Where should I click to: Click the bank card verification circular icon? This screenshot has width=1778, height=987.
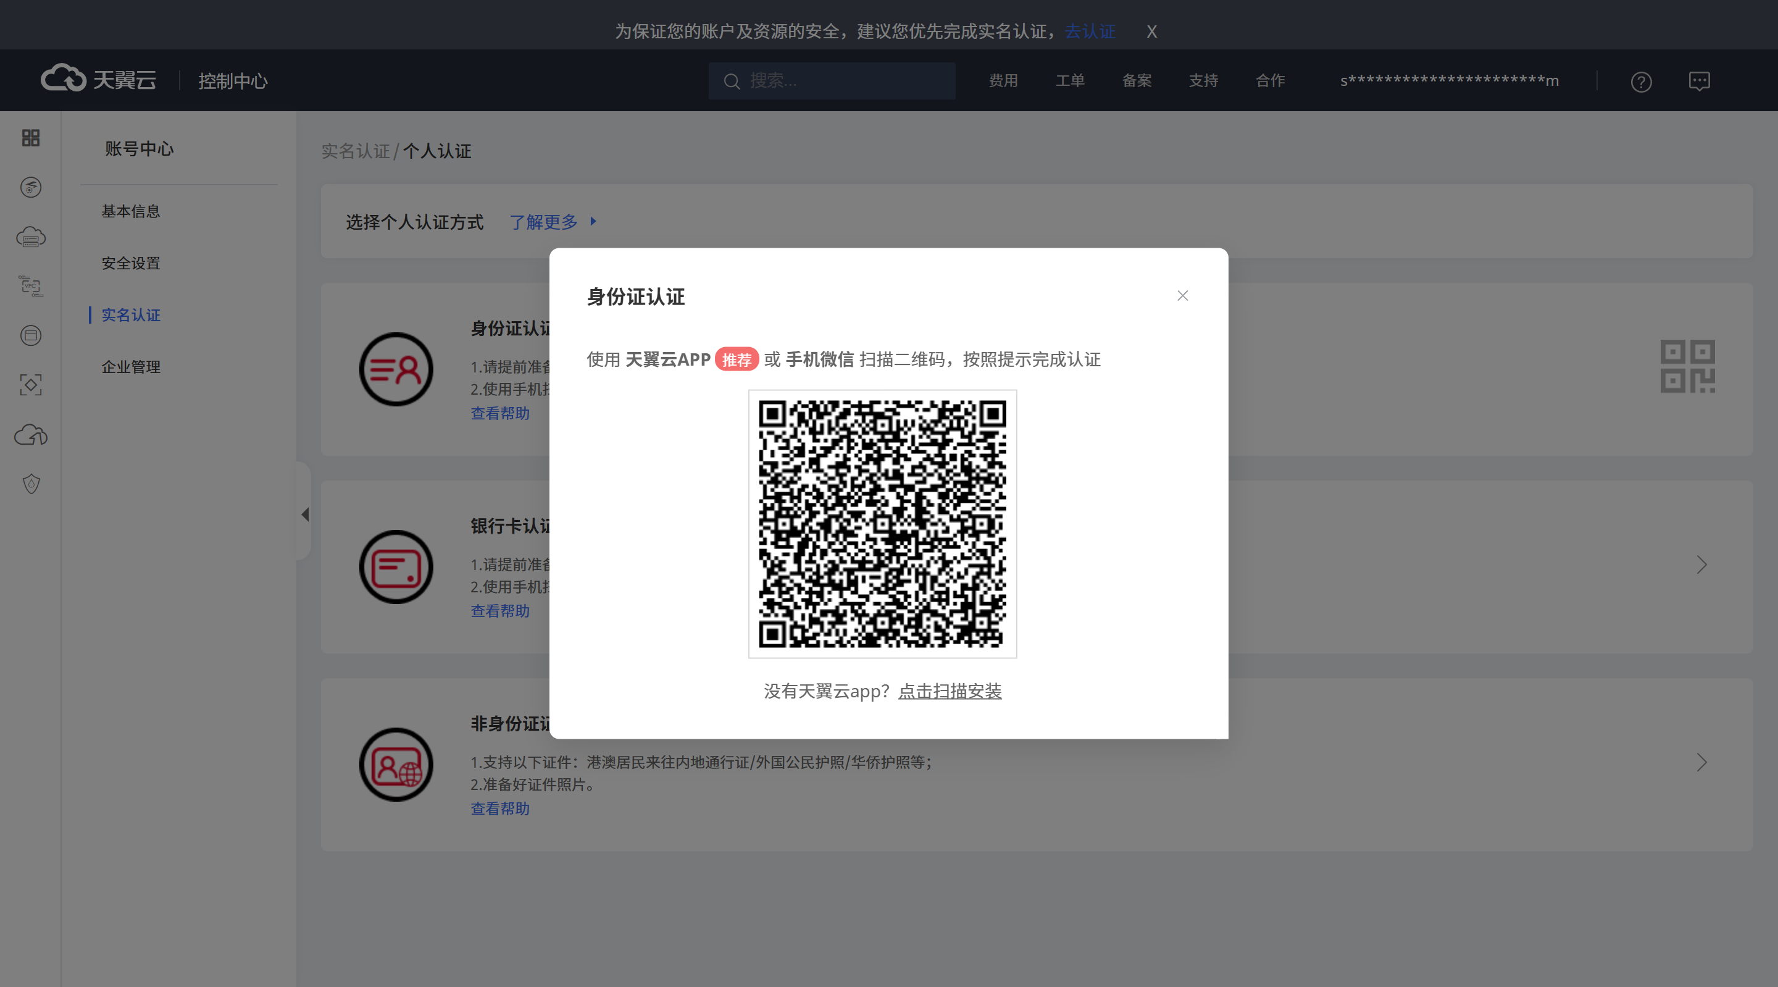pos(396,567)
